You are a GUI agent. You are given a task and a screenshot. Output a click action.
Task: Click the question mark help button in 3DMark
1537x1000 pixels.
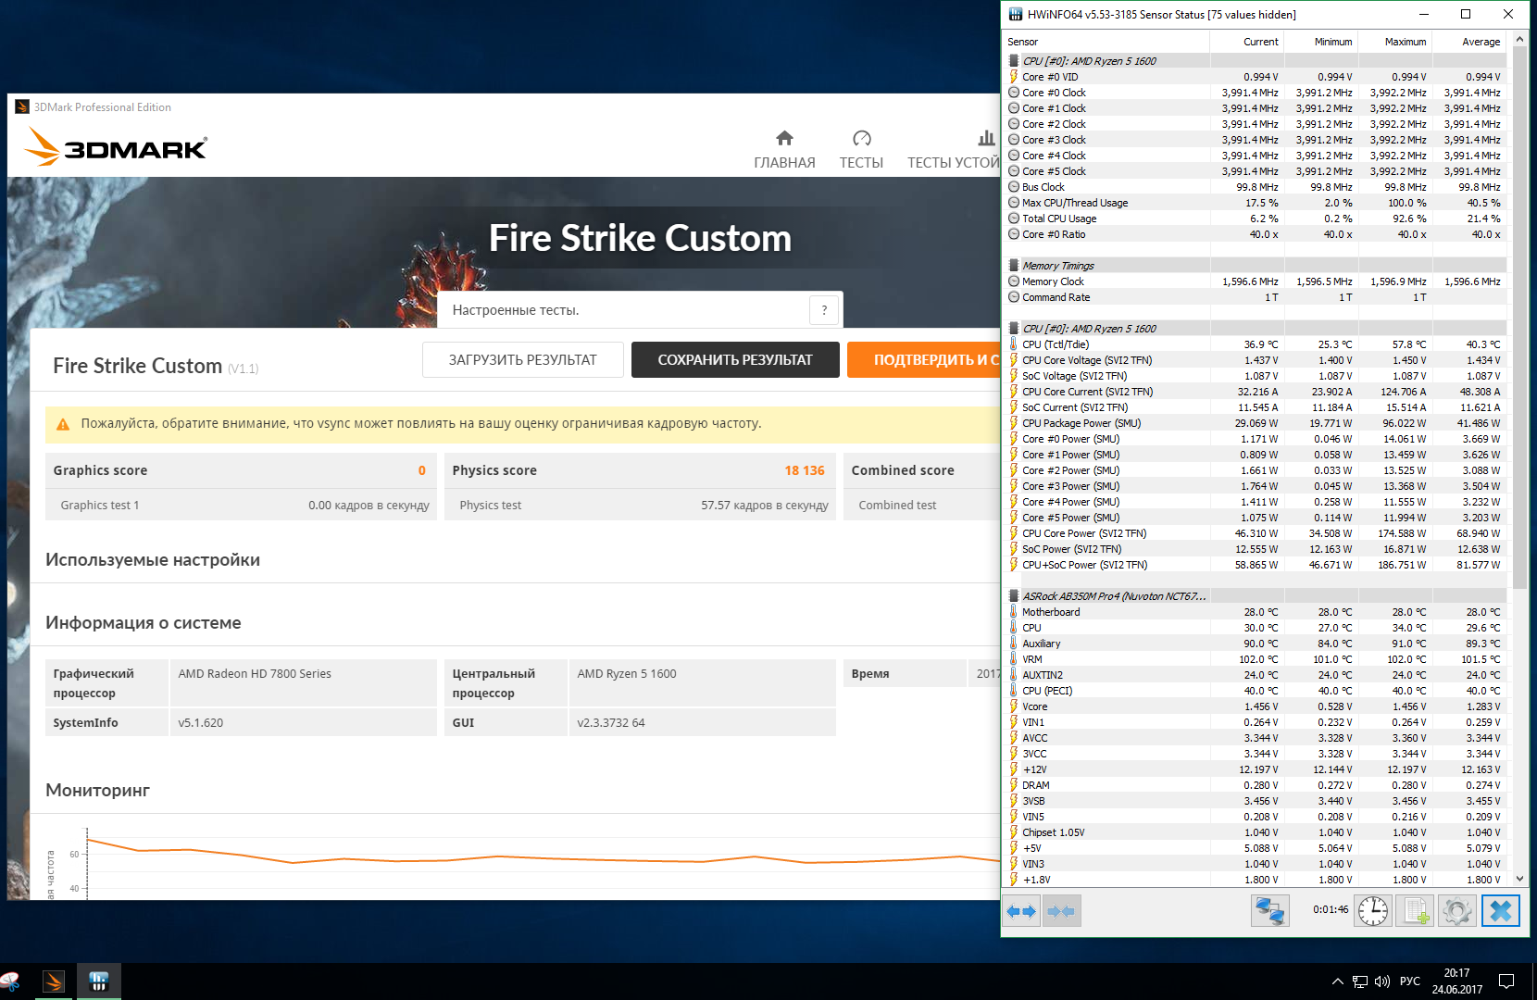(x=824, y=310)
